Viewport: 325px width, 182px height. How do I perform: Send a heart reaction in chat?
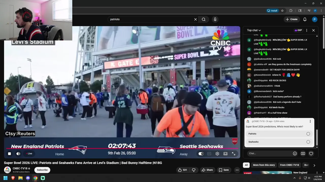pos(311,153)
